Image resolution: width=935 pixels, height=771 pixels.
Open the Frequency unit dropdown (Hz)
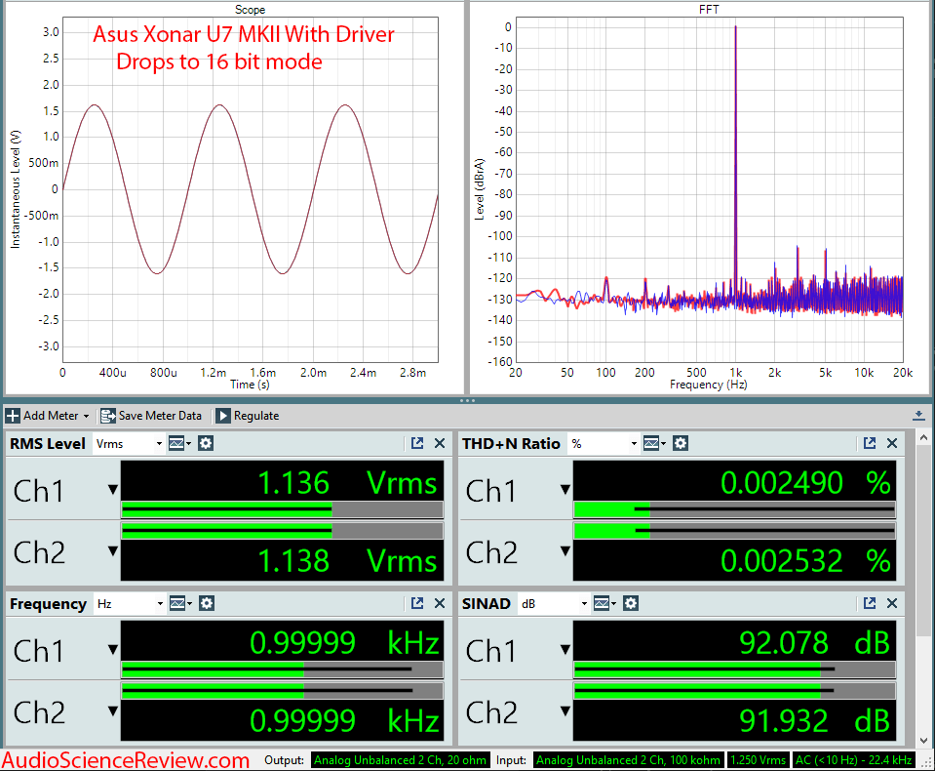(x=129, y=604)
